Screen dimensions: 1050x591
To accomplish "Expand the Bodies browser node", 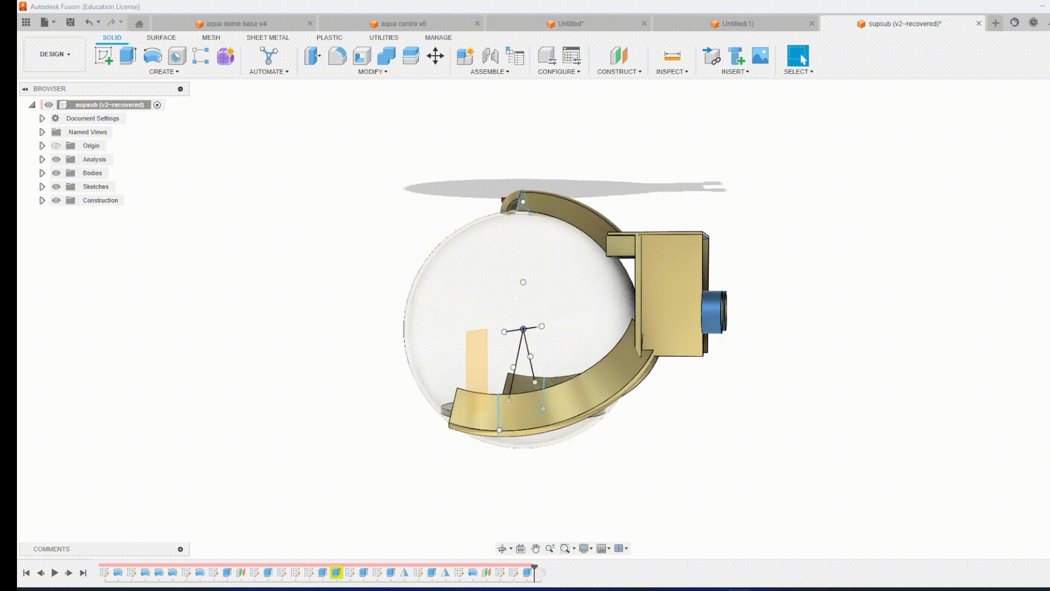I will 41,172.
